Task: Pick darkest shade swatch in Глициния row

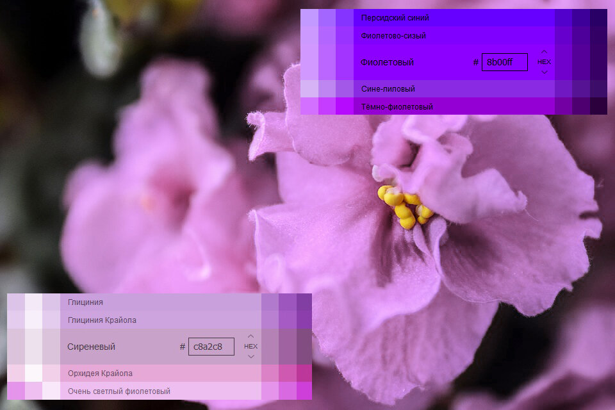Action: pyautogui.click(x=304, y=302)
